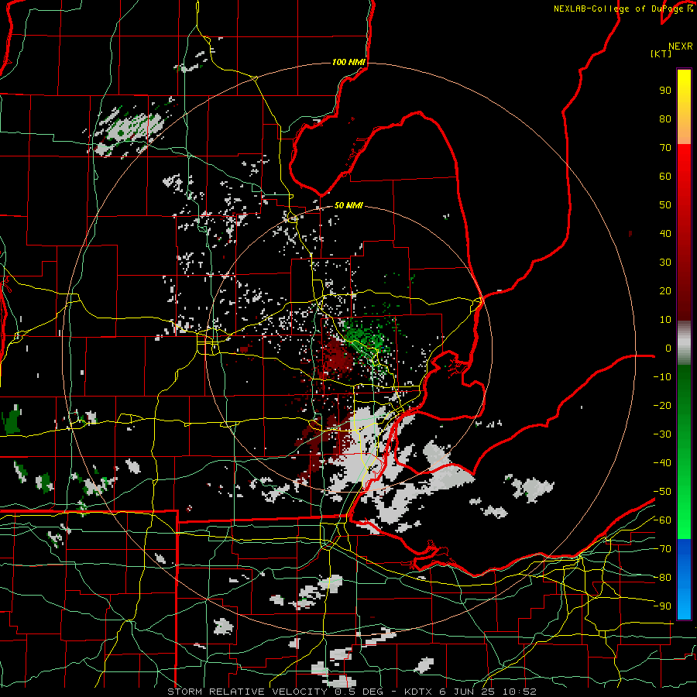Click the -90 value on velocity scale
This screenshot has width=697, height=697.
pyautogui.click(x=662, y=606)
